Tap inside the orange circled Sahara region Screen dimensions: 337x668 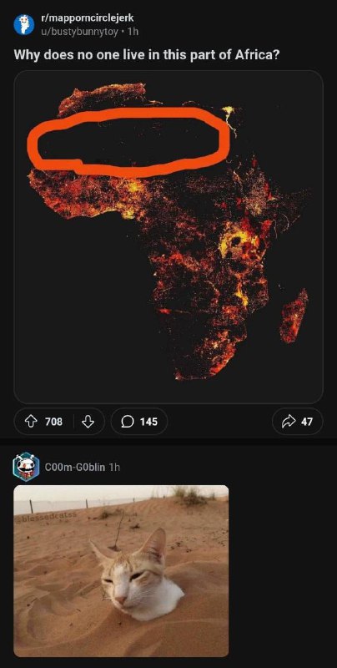point(130,143)
